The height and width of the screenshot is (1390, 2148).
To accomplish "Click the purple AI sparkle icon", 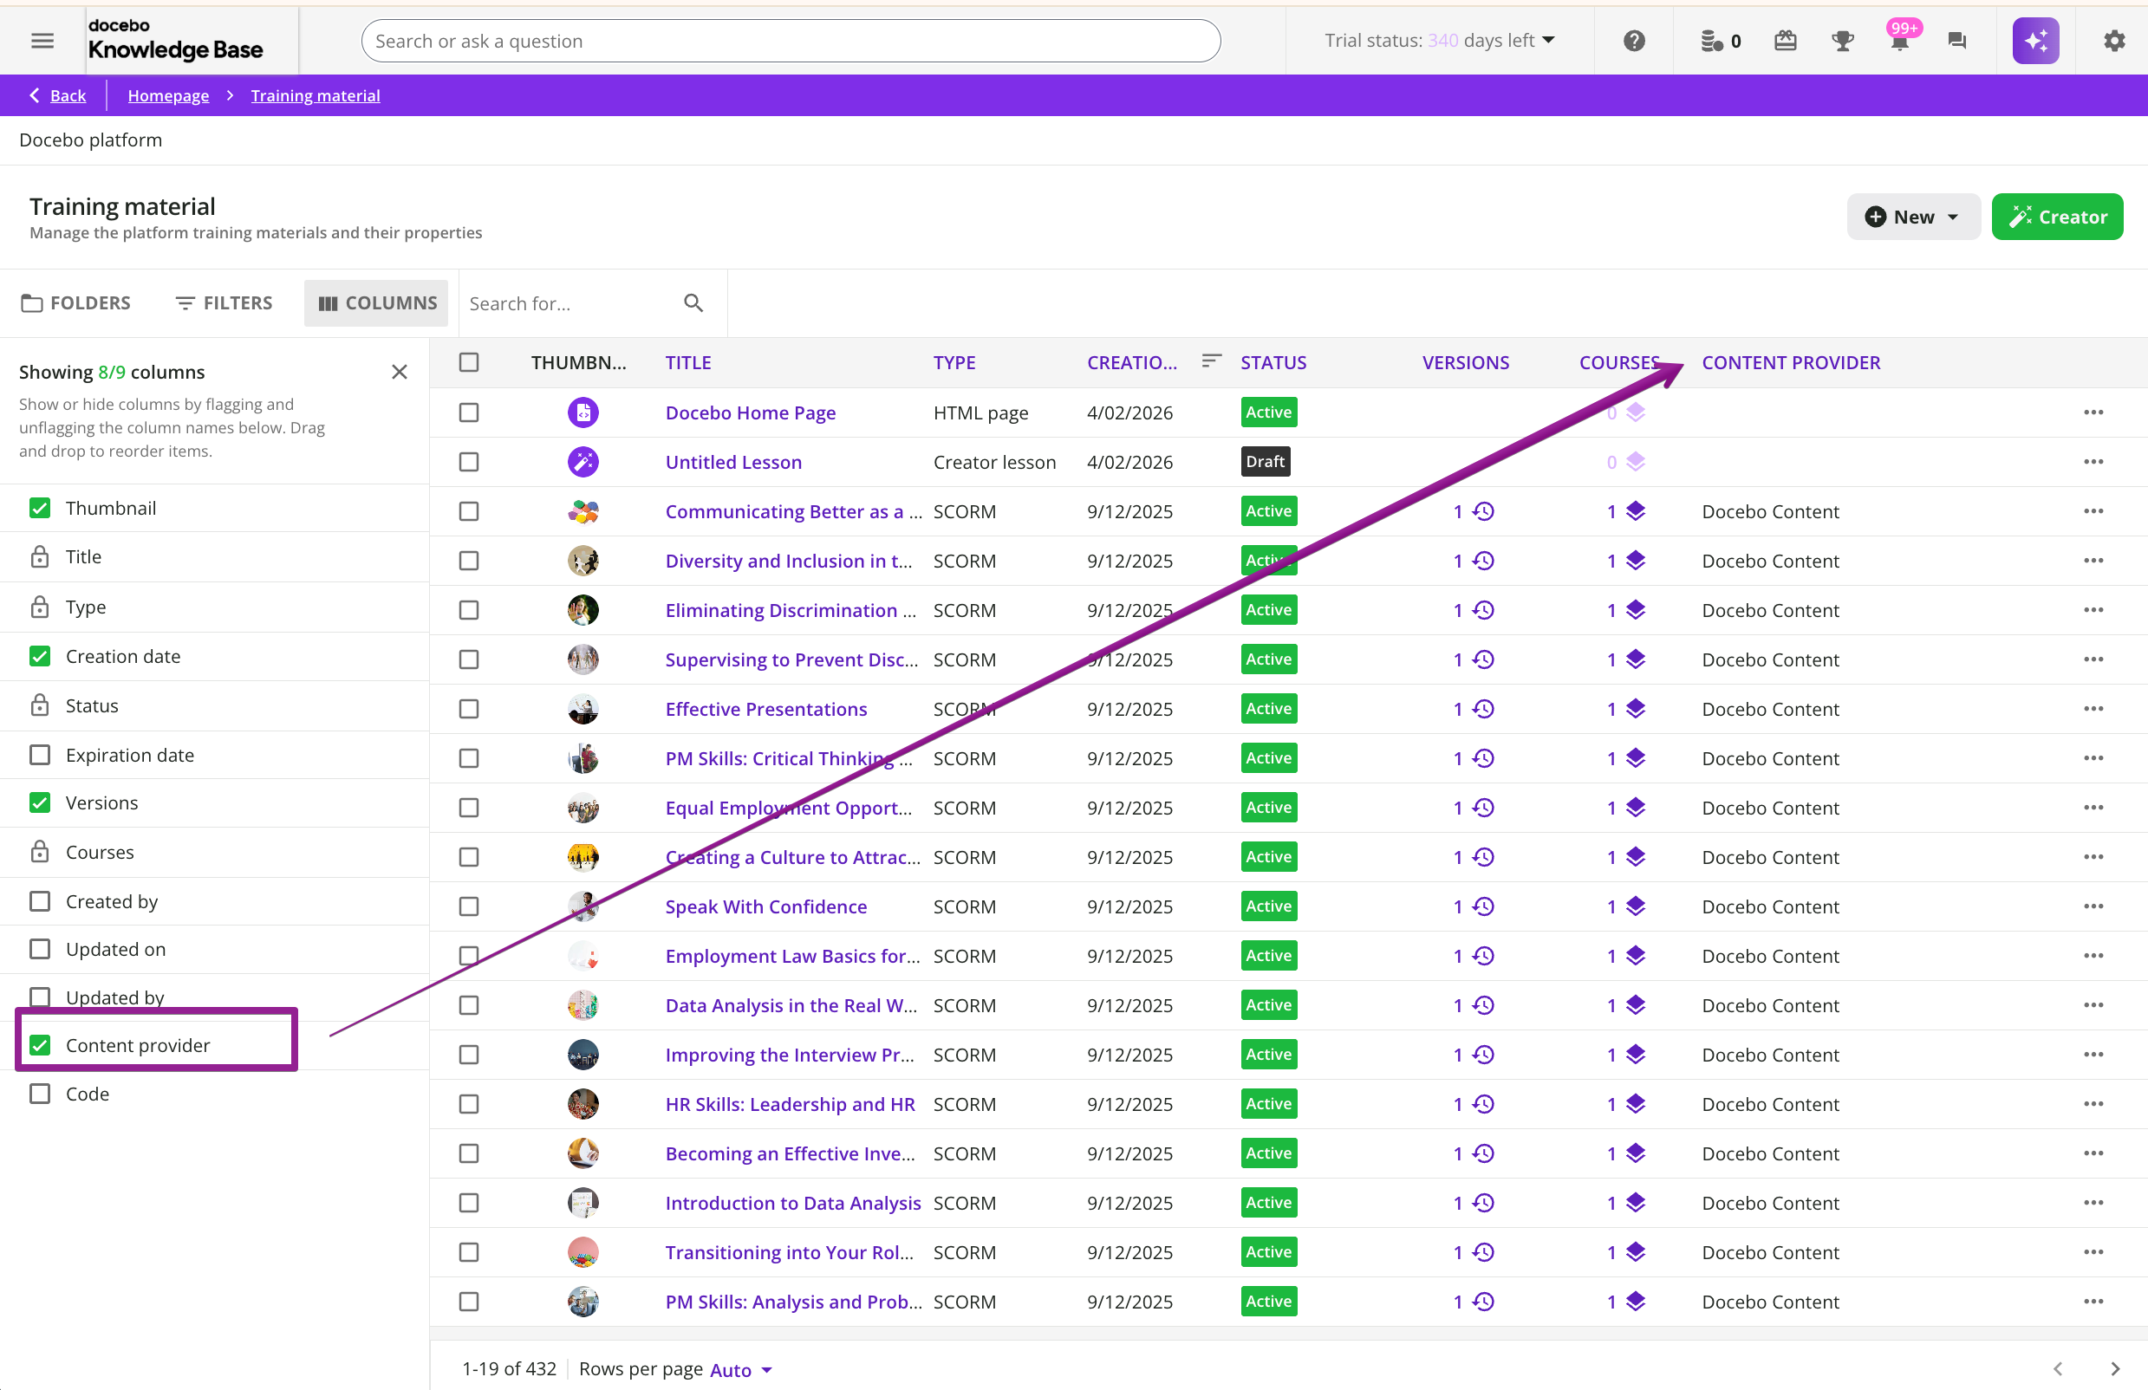I will 2034,41.
